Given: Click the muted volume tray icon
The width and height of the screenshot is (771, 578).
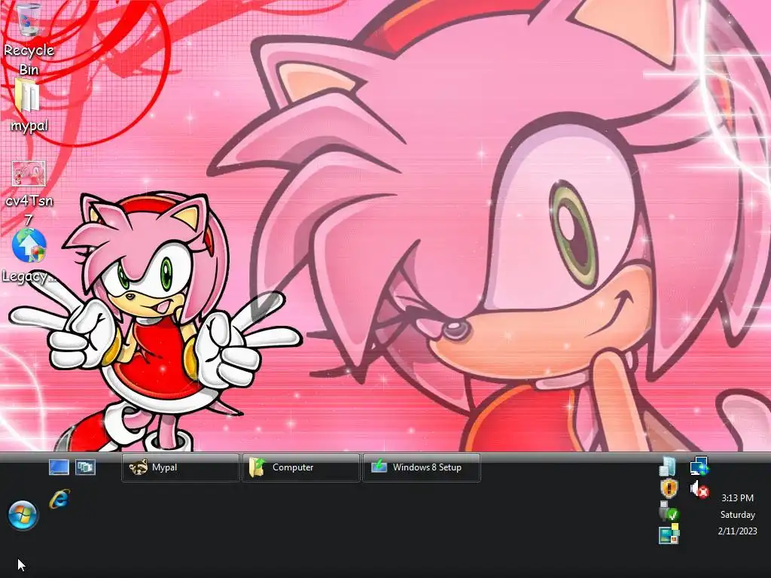Looking at the screenshot, I should [x=699, y=489].
